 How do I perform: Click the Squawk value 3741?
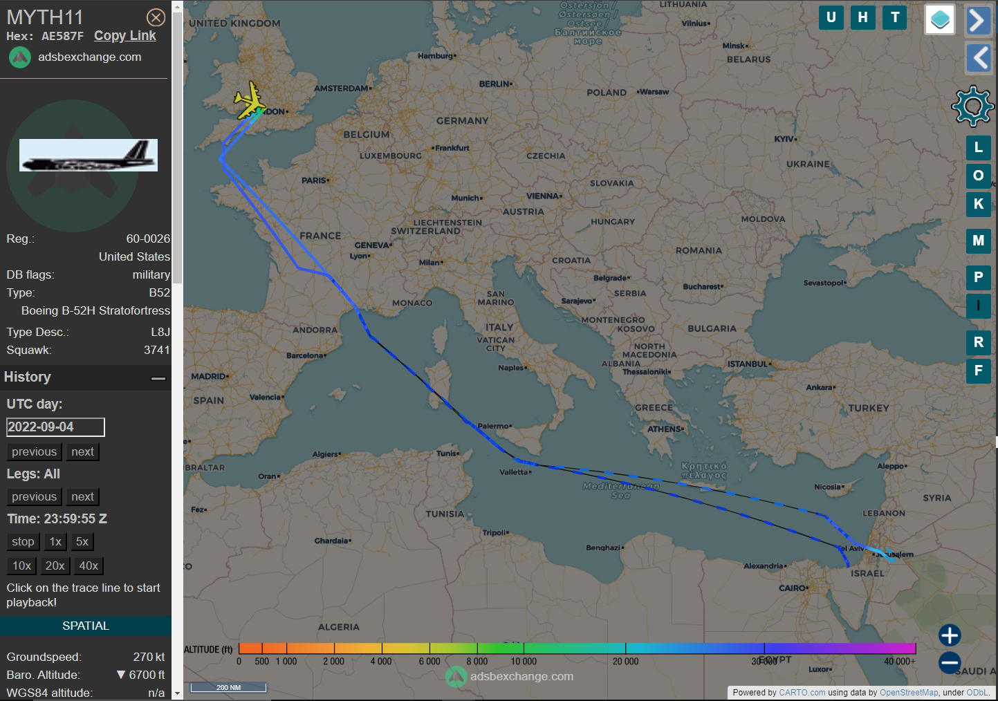157,350
